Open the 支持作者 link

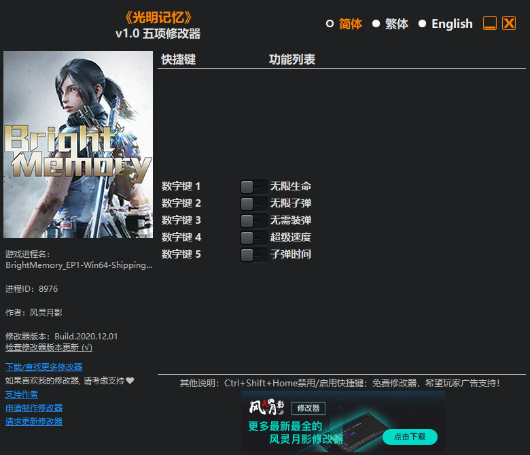tap(22, 394)
